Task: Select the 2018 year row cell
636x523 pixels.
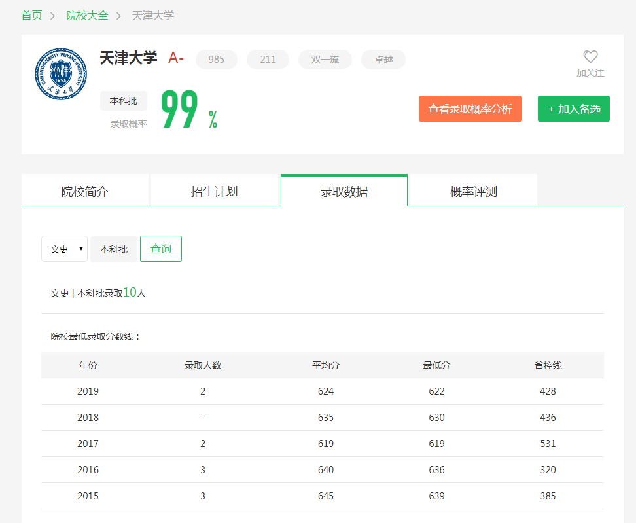Action: click(x=88, y=418)
